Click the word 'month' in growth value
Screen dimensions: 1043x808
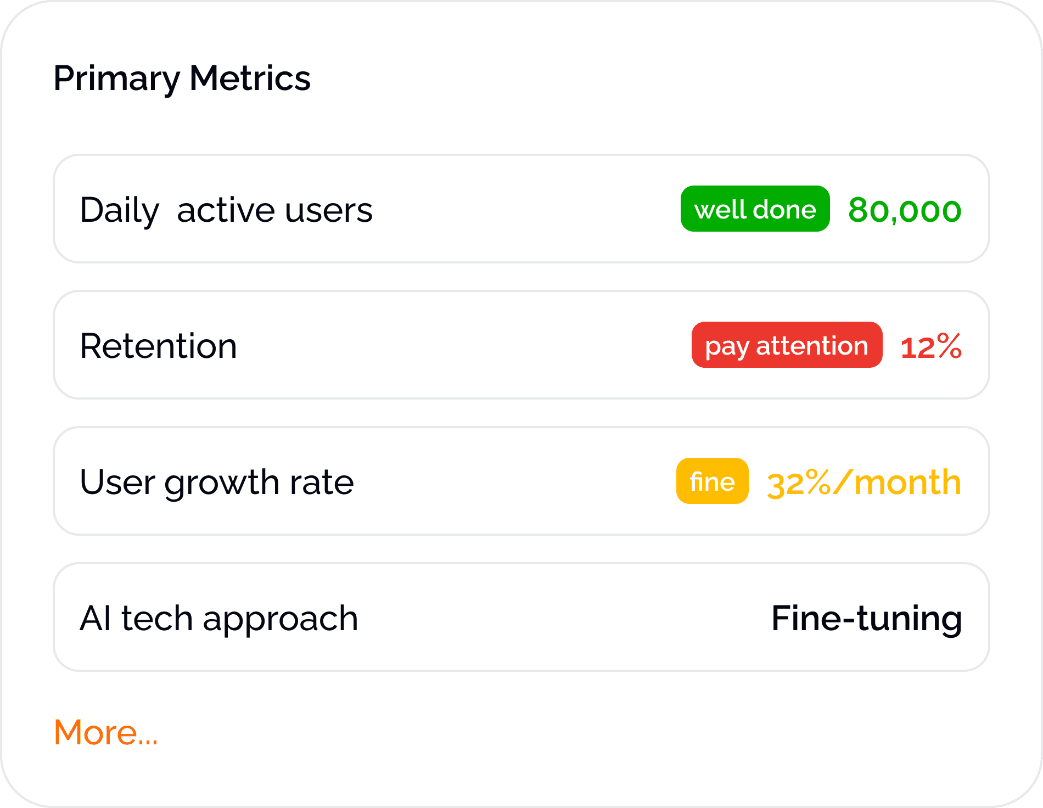pyautogui.click(x=907, y=482)
